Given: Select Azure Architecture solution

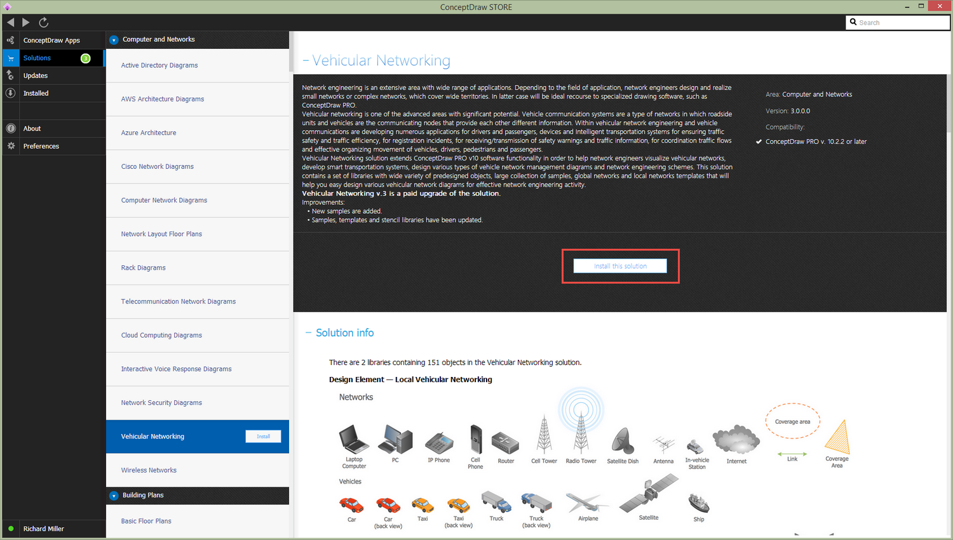Looking at the screenshot, I should click(x=198, y=133).
